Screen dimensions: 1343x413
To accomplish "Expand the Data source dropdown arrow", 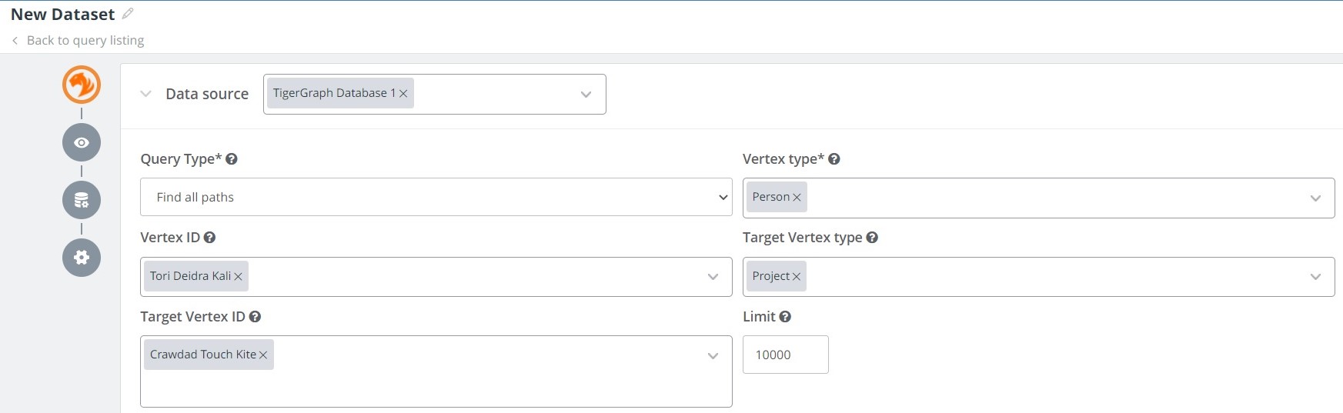I will point(586,95).
